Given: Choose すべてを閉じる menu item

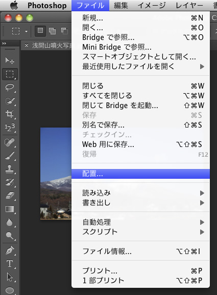Looking at the screenshot, I should tap(140, 96).
